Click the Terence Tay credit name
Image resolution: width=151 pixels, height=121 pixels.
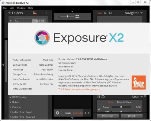(47, 84)
